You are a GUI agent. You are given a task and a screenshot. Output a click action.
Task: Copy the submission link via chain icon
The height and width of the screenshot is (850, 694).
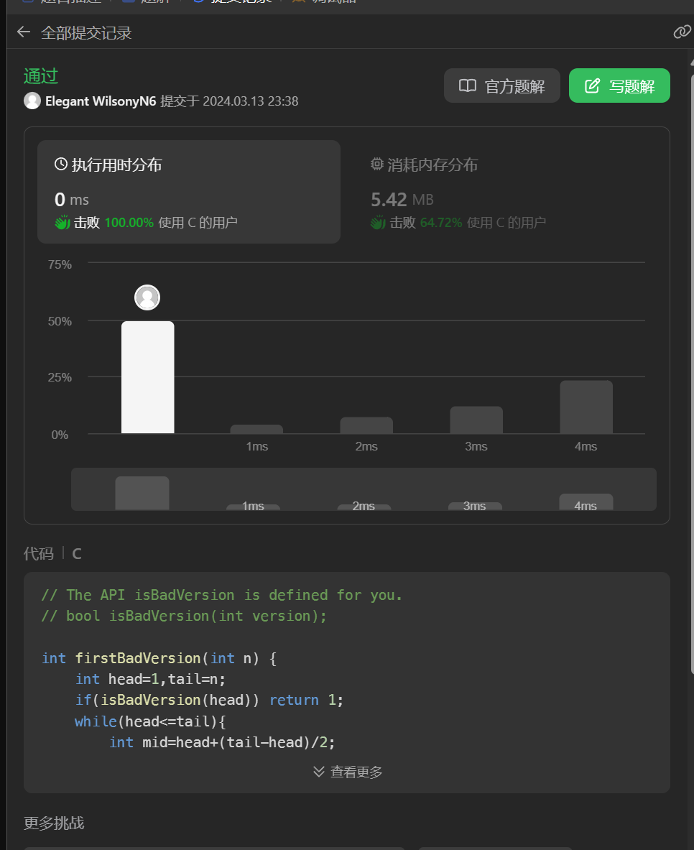681,32
